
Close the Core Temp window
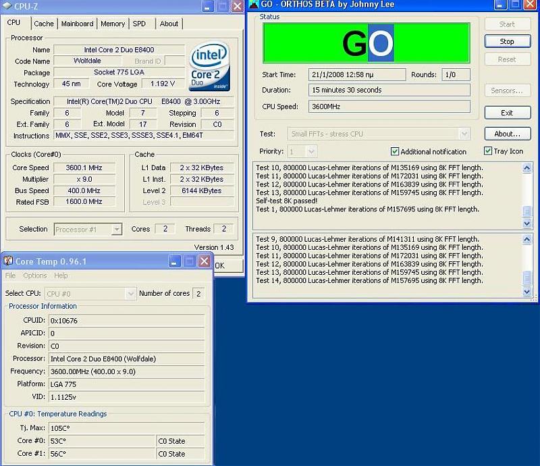click(x=205, y=261)
